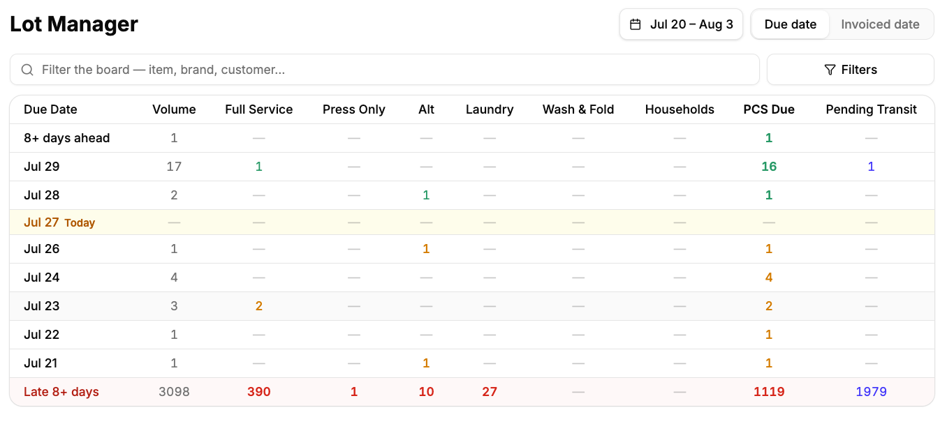Open the Late 8+ days Laundry count 27
Image resolution: width=947 pixels, height=433 pixels.
490,392
